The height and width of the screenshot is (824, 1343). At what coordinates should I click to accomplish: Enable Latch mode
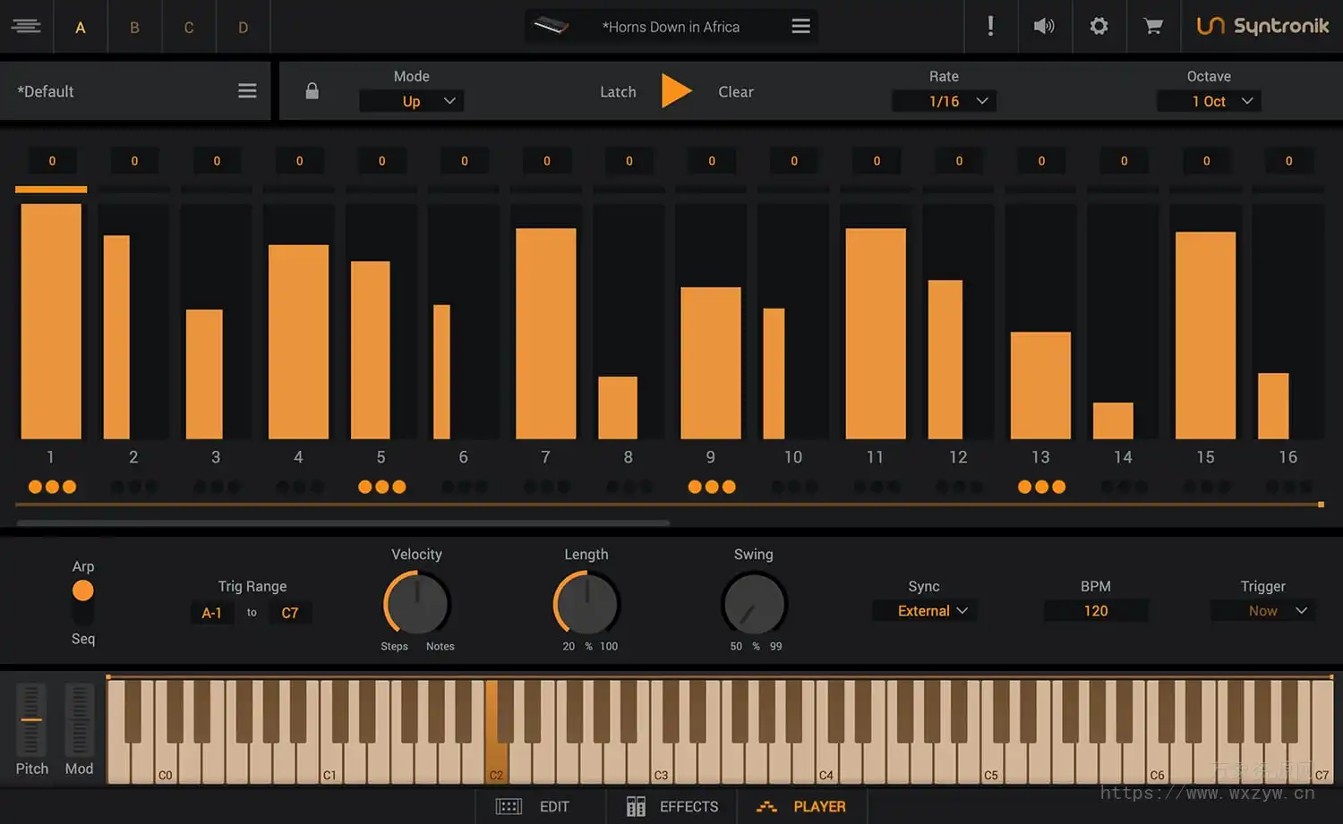618,90
